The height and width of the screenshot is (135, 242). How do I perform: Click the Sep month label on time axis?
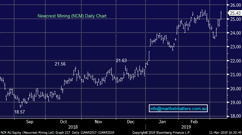[30, 122]
